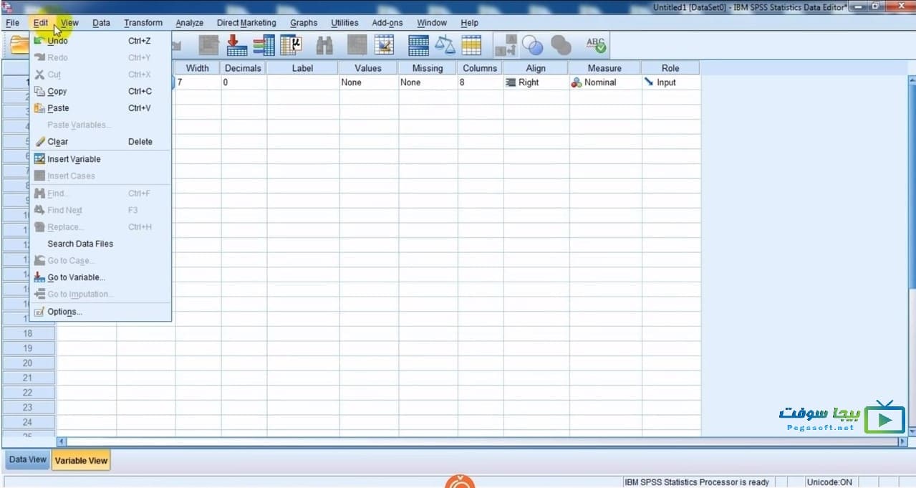The width and height of the screenshot is (916, 488).
Task: Choose Search Data Files in the Edit menu
Action: pyautogui.click(x=100, y=244)
